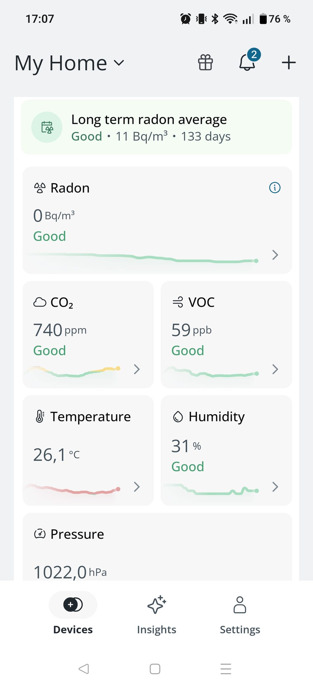Image resolution: width=313 pixels, height=688 pixels.
Task: Select the Devices tab
Action: pyautogui.click(x=73, y=614)
